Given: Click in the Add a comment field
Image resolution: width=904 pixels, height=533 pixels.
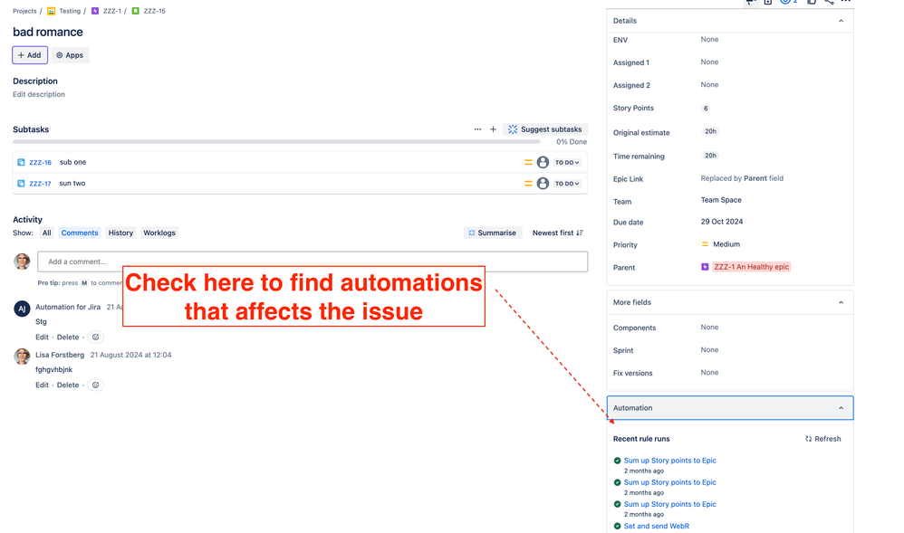Looking at the screenshot, I should 313,262.
